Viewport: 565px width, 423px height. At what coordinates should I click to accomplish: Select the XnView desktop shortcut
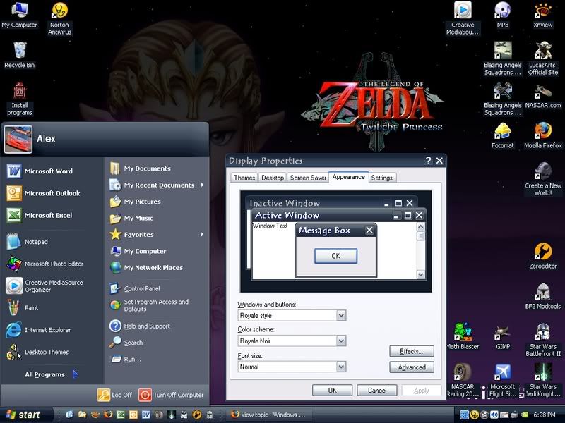[542, 15]
